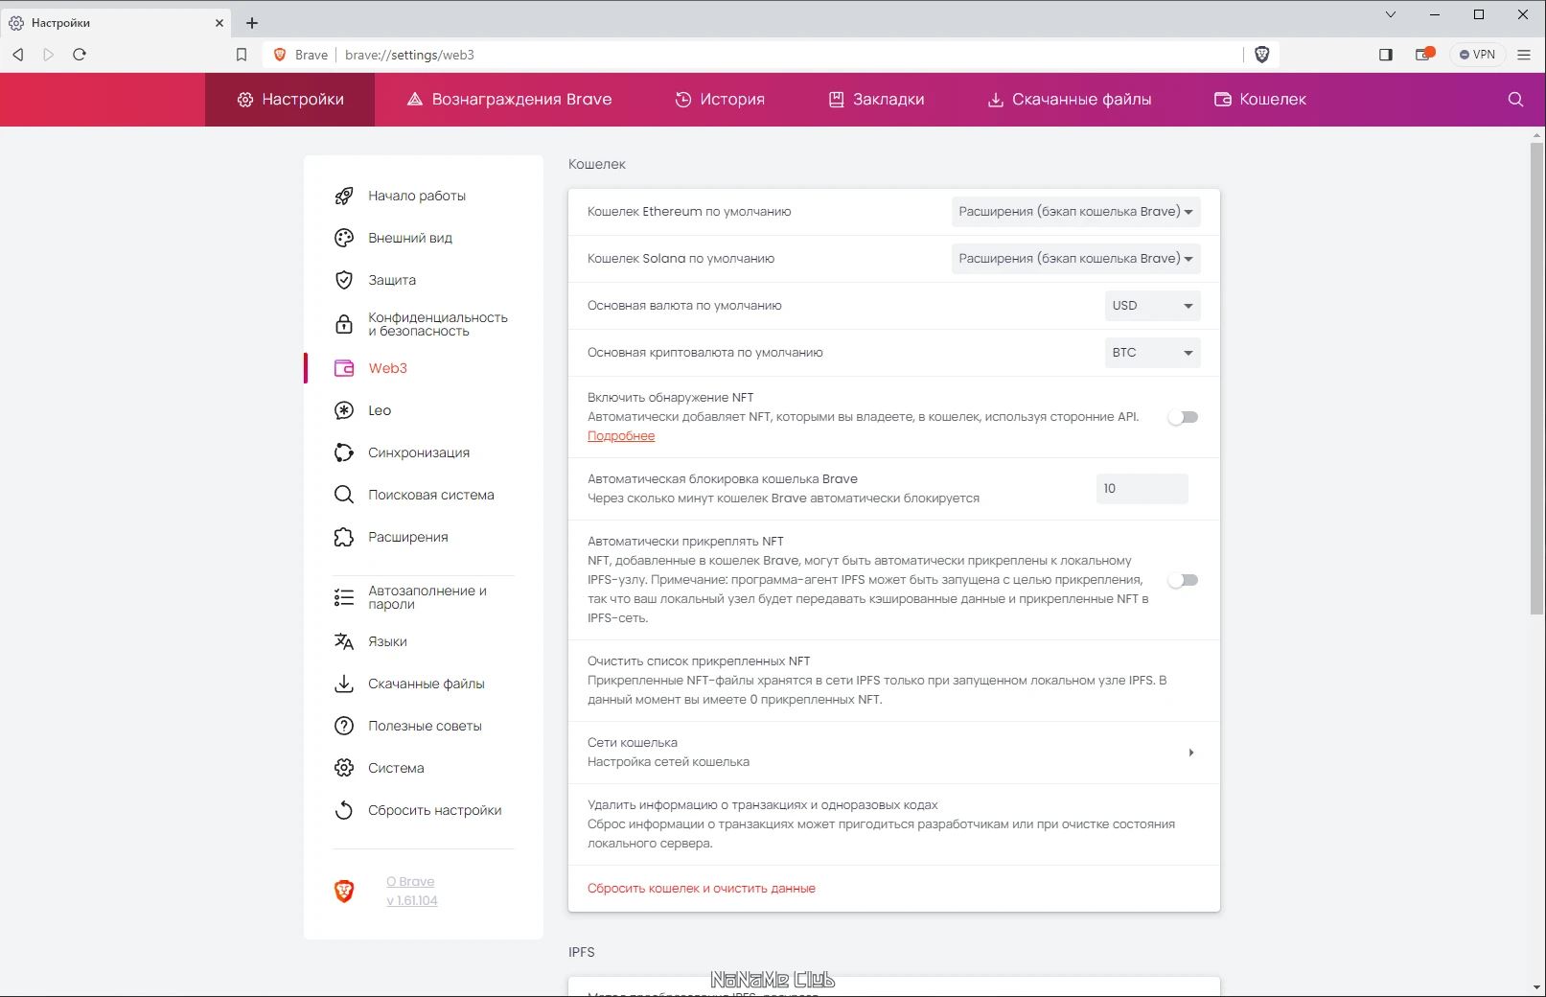The height and width of the screenshot is (997, 1546).
Task: Click the address bar URL brave://settings/web3
Action: pos(409,55)
